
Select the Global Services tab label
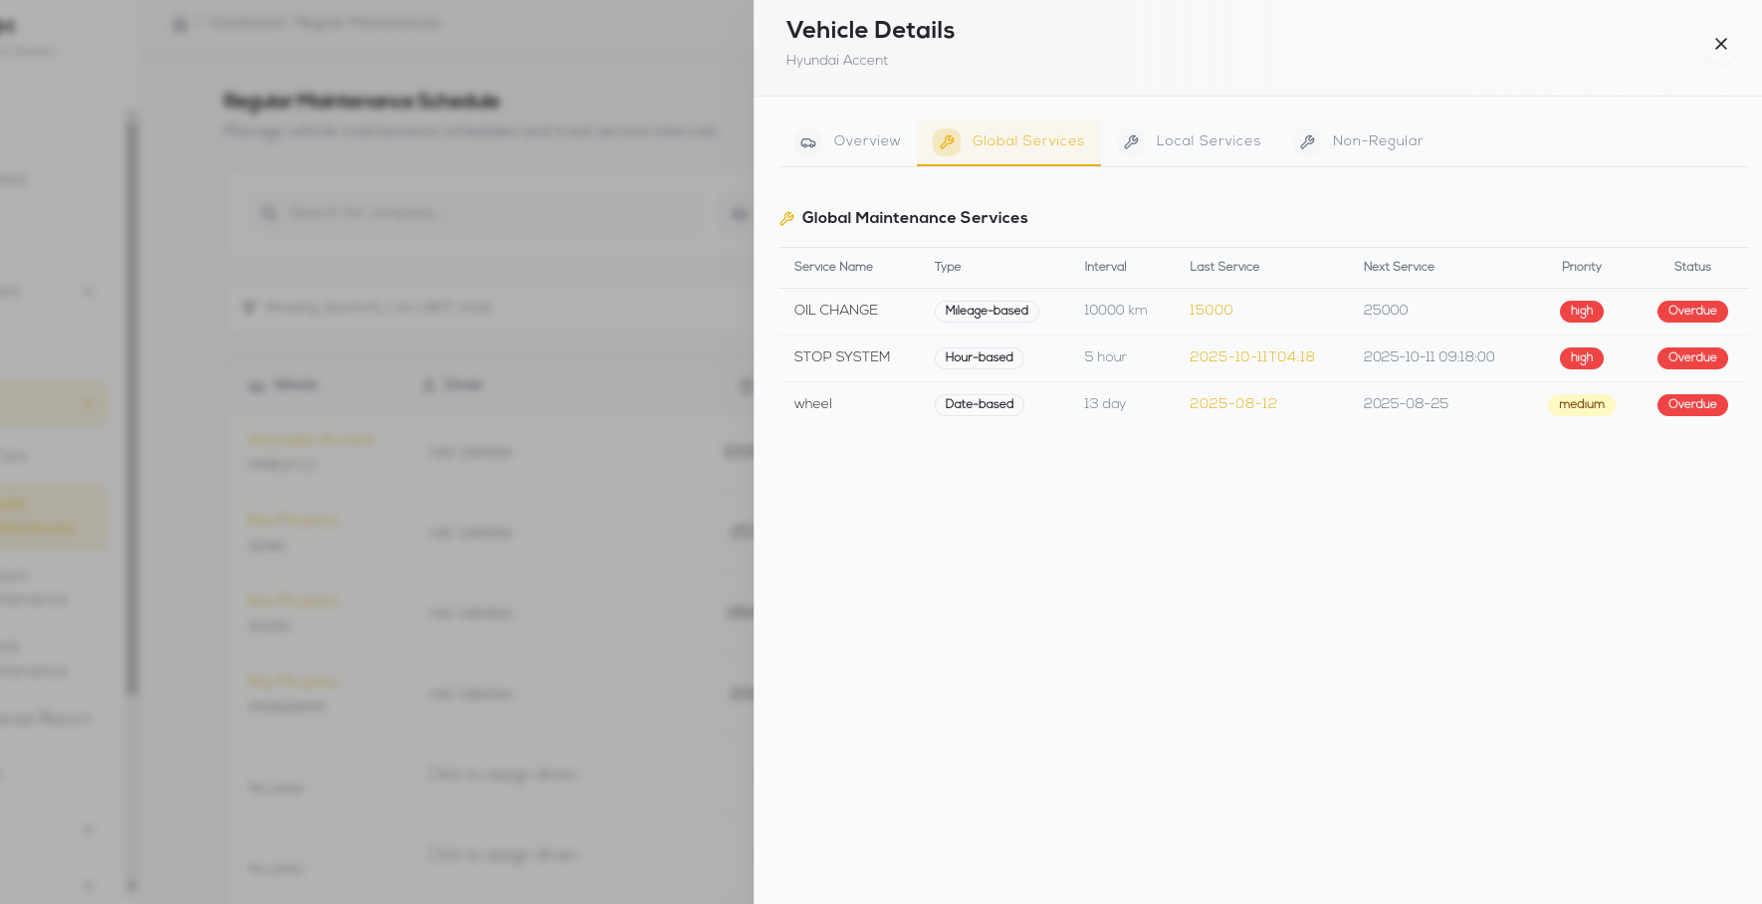click(x=1027, y=141)
